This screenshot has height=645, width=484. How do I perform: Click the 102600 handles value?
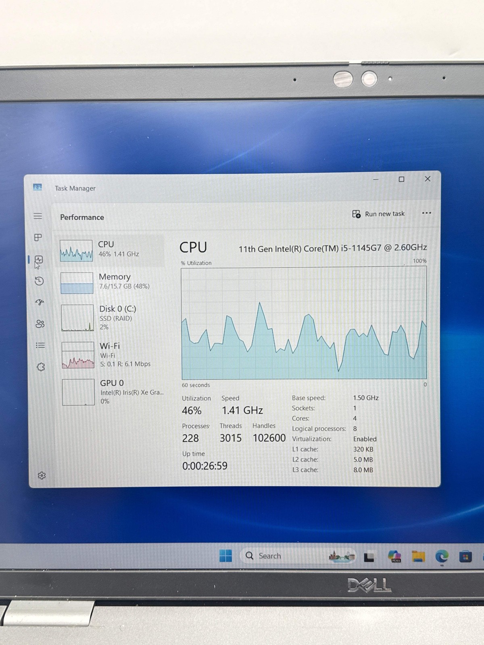(x=269, y=438)
